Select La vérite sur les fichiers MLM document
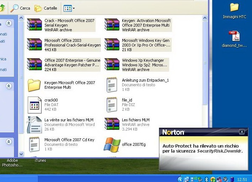The image size is (252, 182). tap(35, 125)
